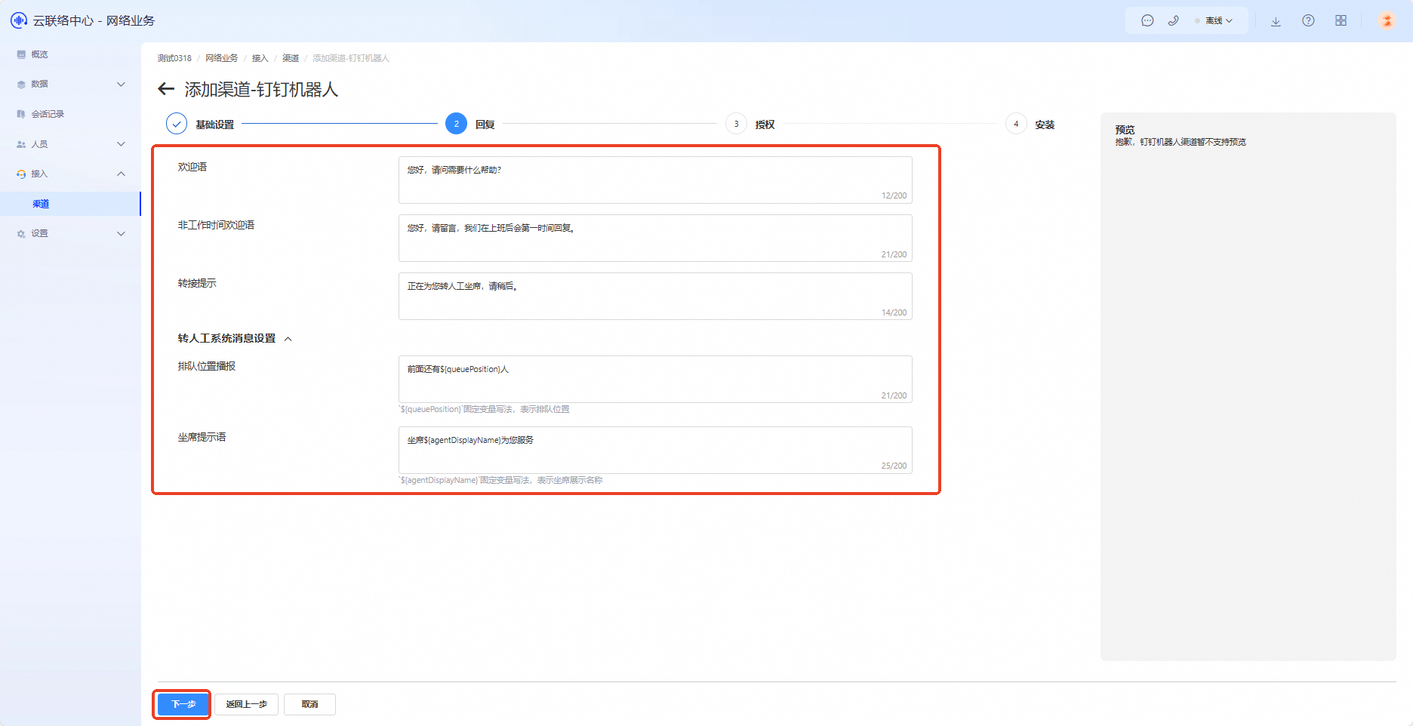Click the 数据 sidebar icon
This screenshot has width=1413, height=726.
coord(21,85)
